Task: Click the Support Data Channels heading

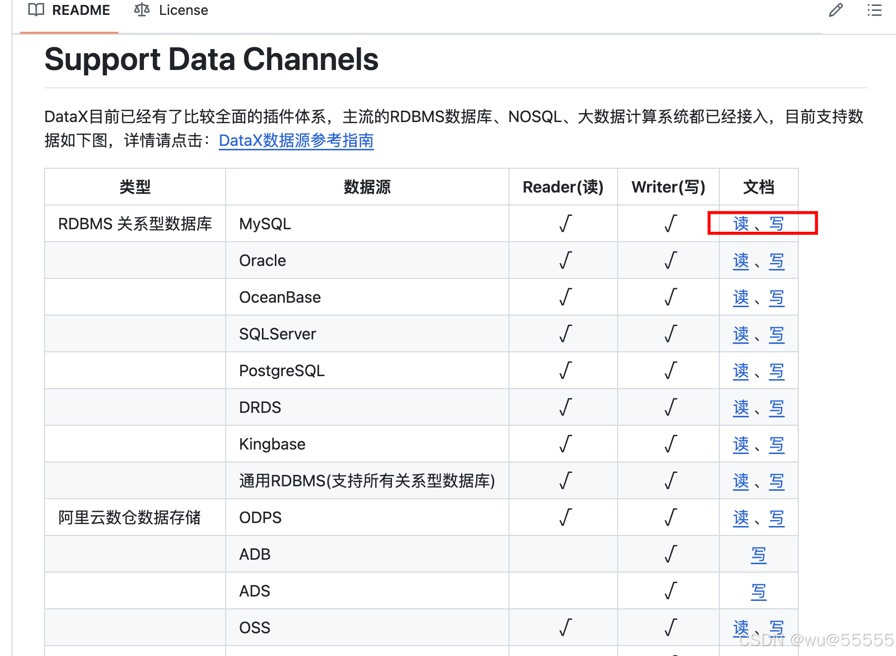Action: point(211,60)
